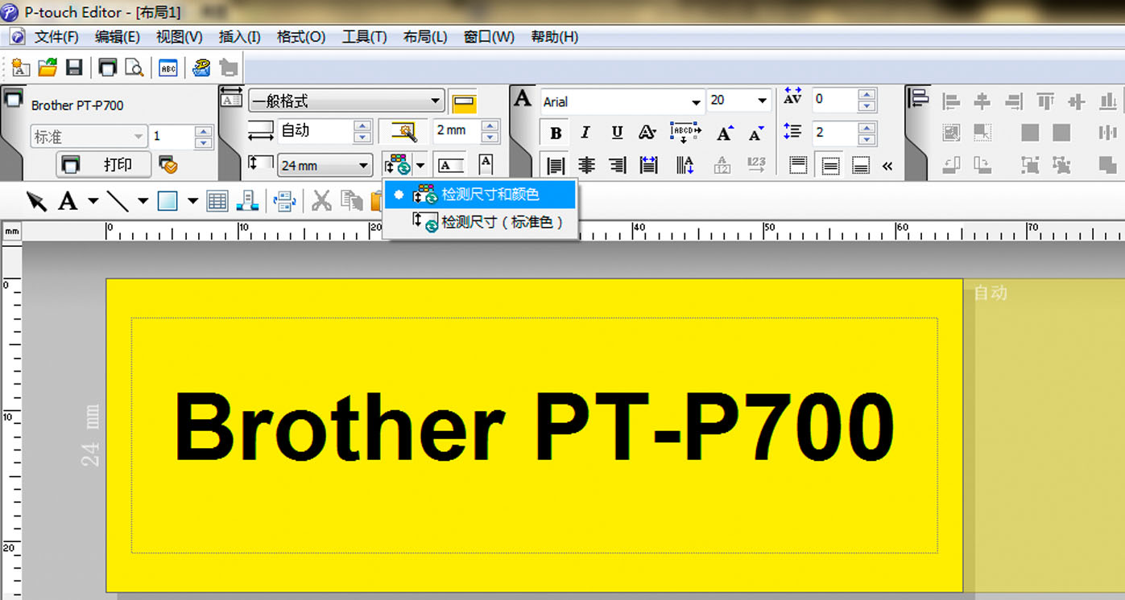
Task: Select the Line drawing tool
Action: (x=118, y=201)
